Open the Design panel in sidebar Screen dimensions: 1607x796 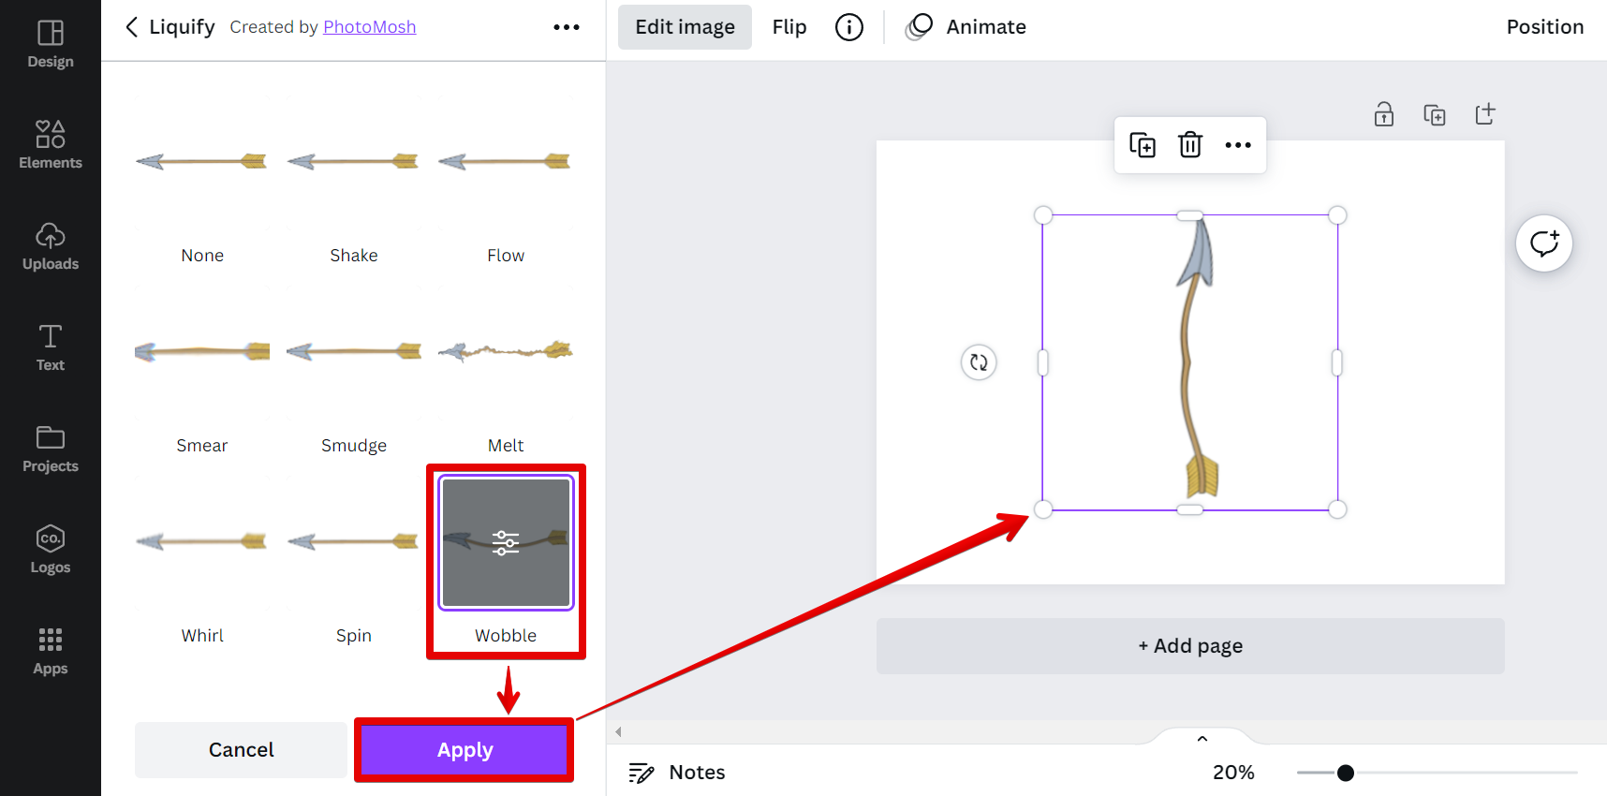pyautogui.click(x=51, y=45)
